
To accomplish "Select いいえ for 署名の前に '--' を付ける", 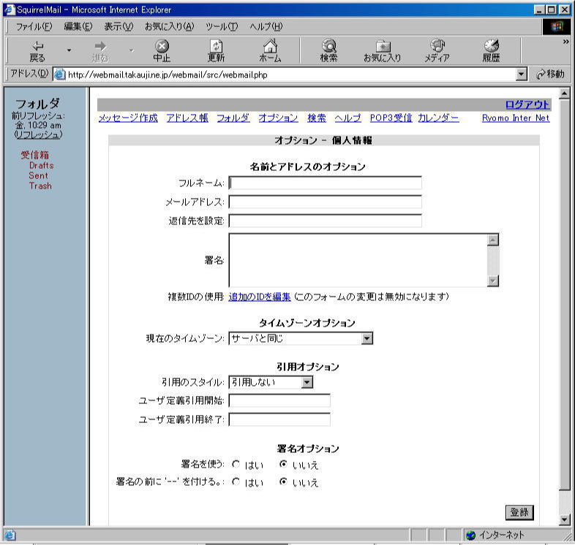I will (283, 481).
